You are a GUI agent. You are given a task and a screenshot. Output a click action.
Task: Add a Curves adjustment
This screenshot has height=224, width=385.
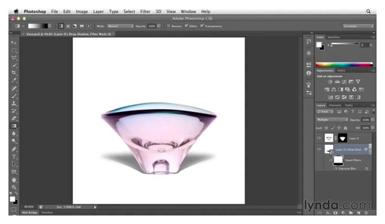[344, 81]
